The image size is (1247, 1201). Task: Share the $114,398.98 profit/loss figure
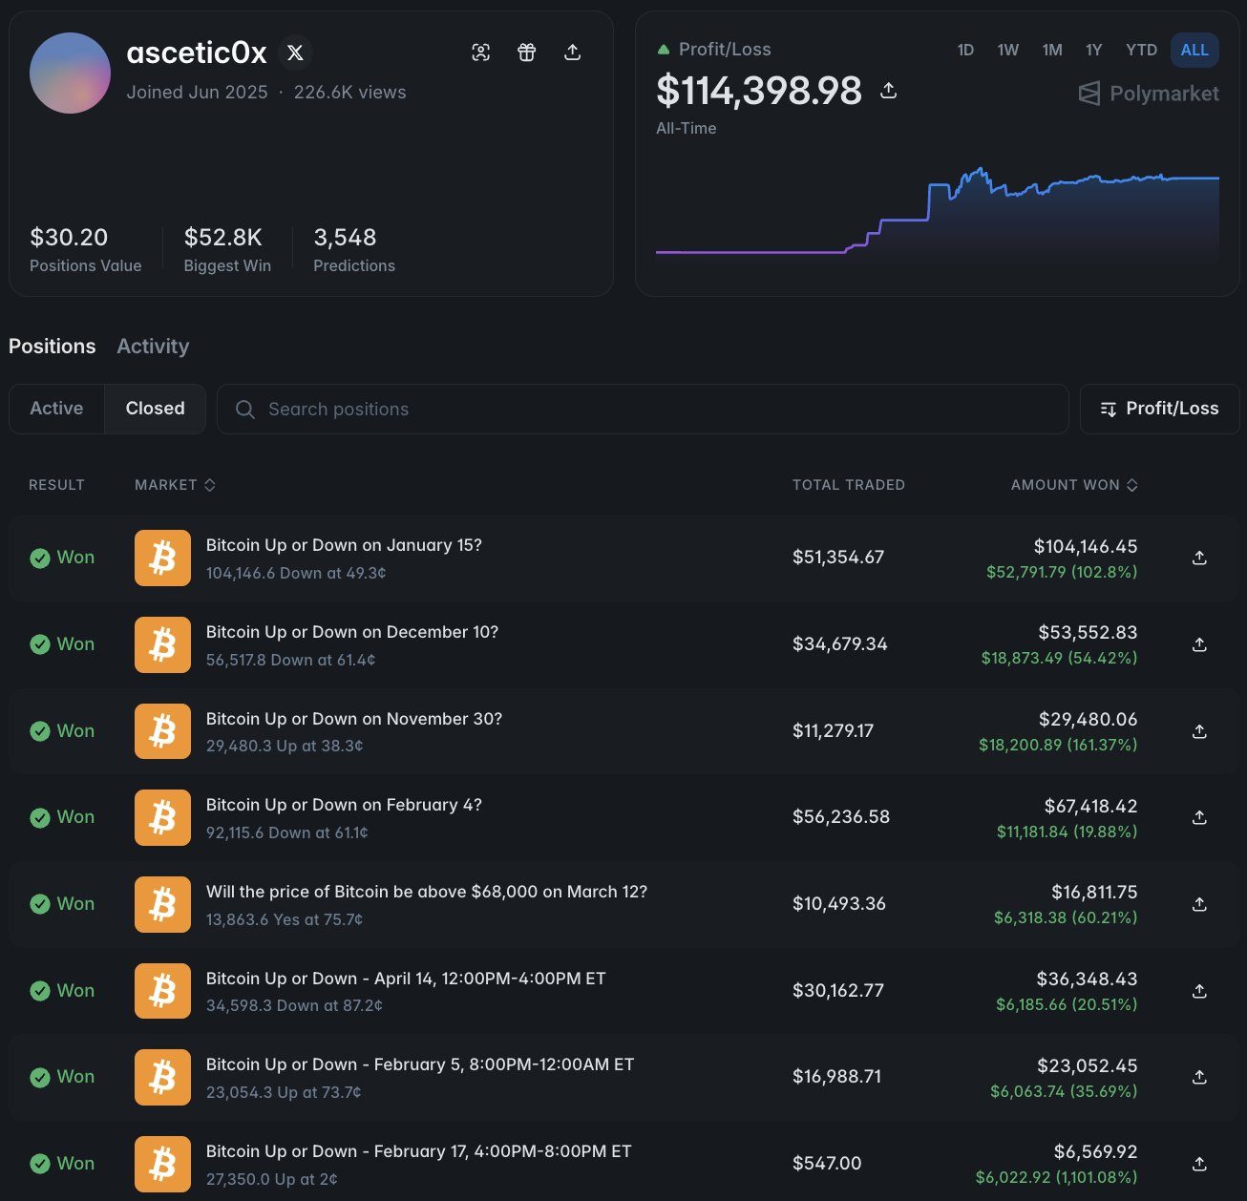tap(889, 91)
